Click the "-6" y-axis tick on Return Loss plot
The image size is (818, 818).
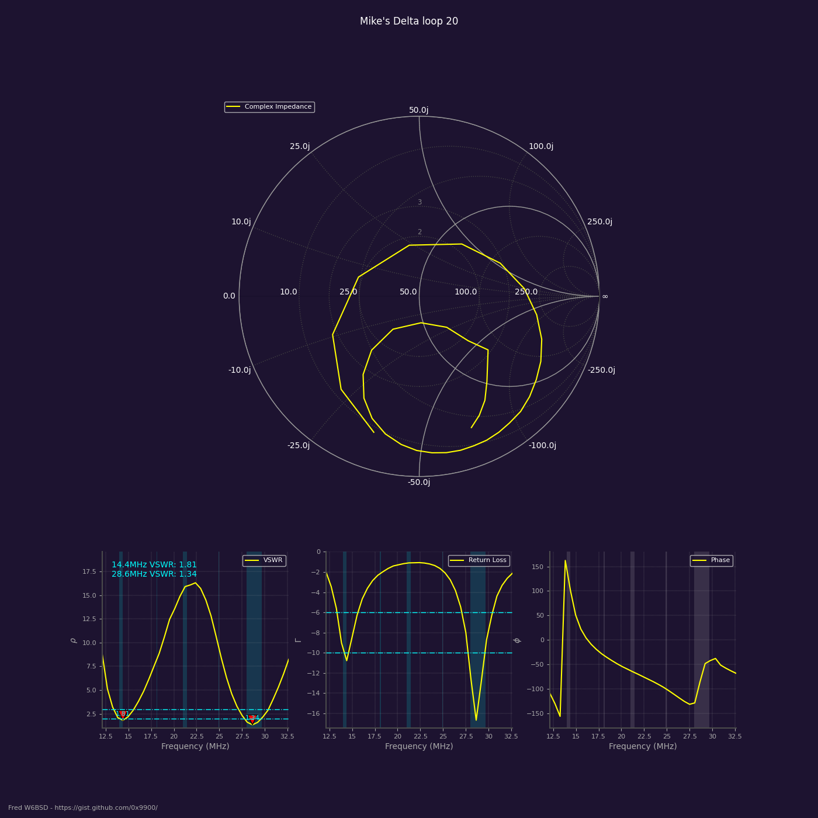pyautogui.click(x=316, y=613)
